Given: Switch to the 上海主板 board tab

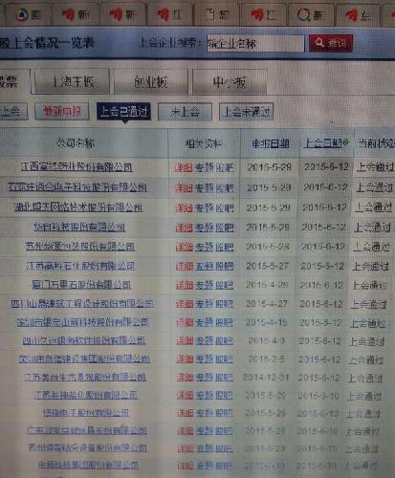Looking at the screenshot, I should point(73,82).
